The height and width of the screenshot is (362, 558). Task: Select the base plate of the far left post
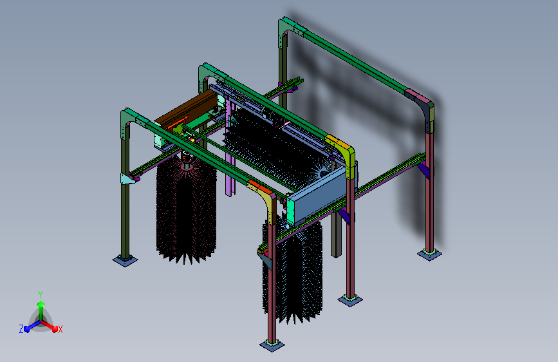(125, 261)
